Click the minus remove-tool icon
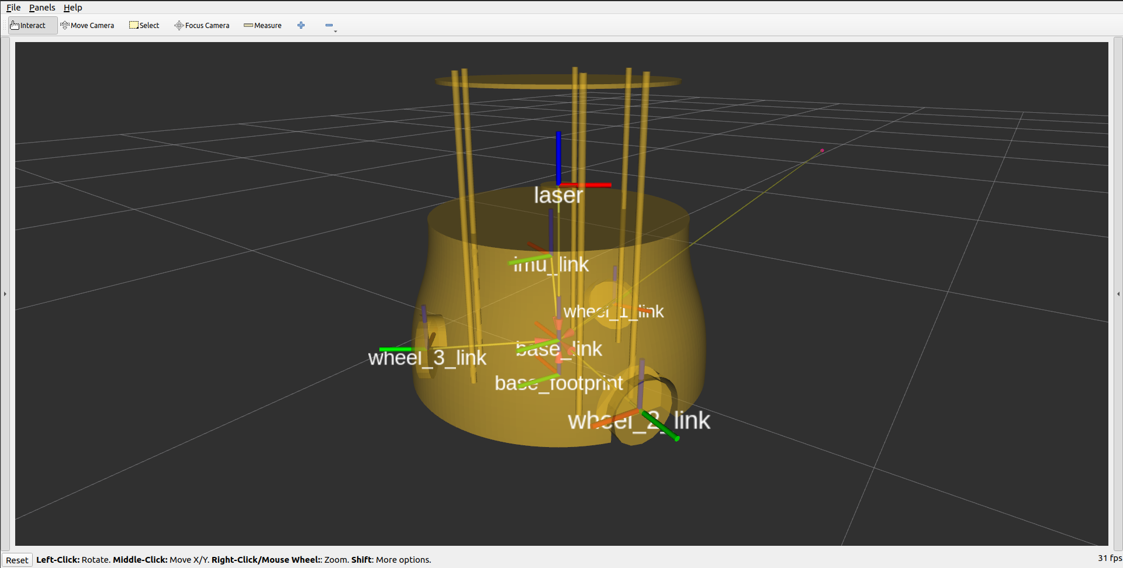1123x568 pixels. click(329, 25)
